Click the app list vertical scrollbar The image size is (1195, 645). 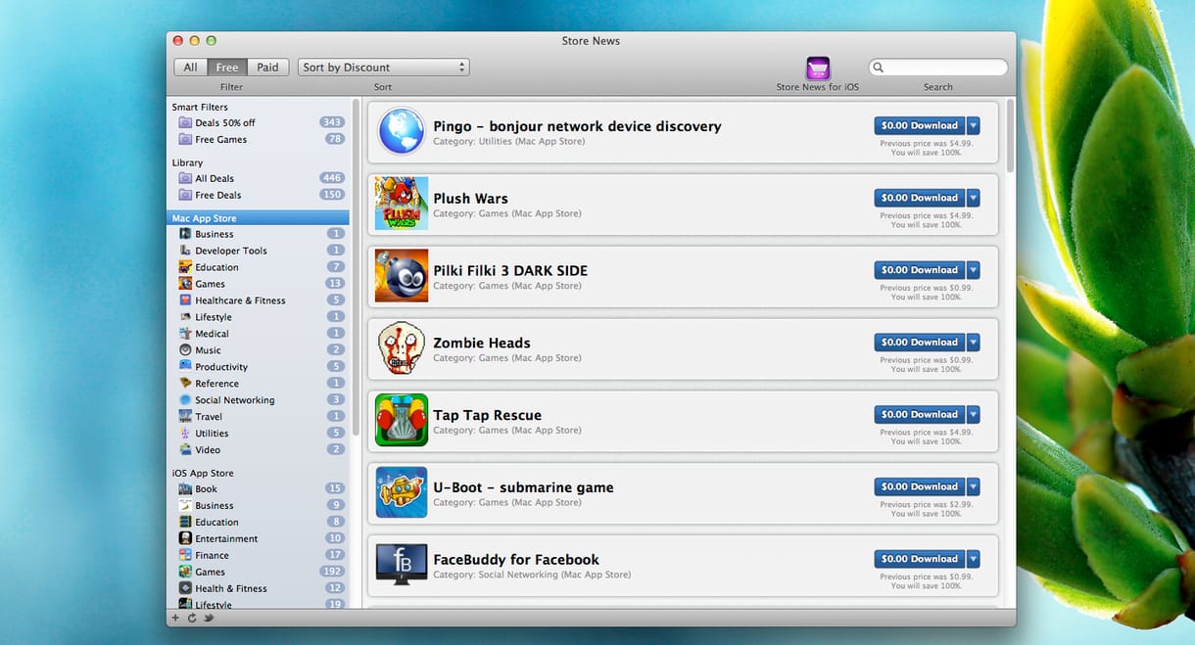(1010, 133)
